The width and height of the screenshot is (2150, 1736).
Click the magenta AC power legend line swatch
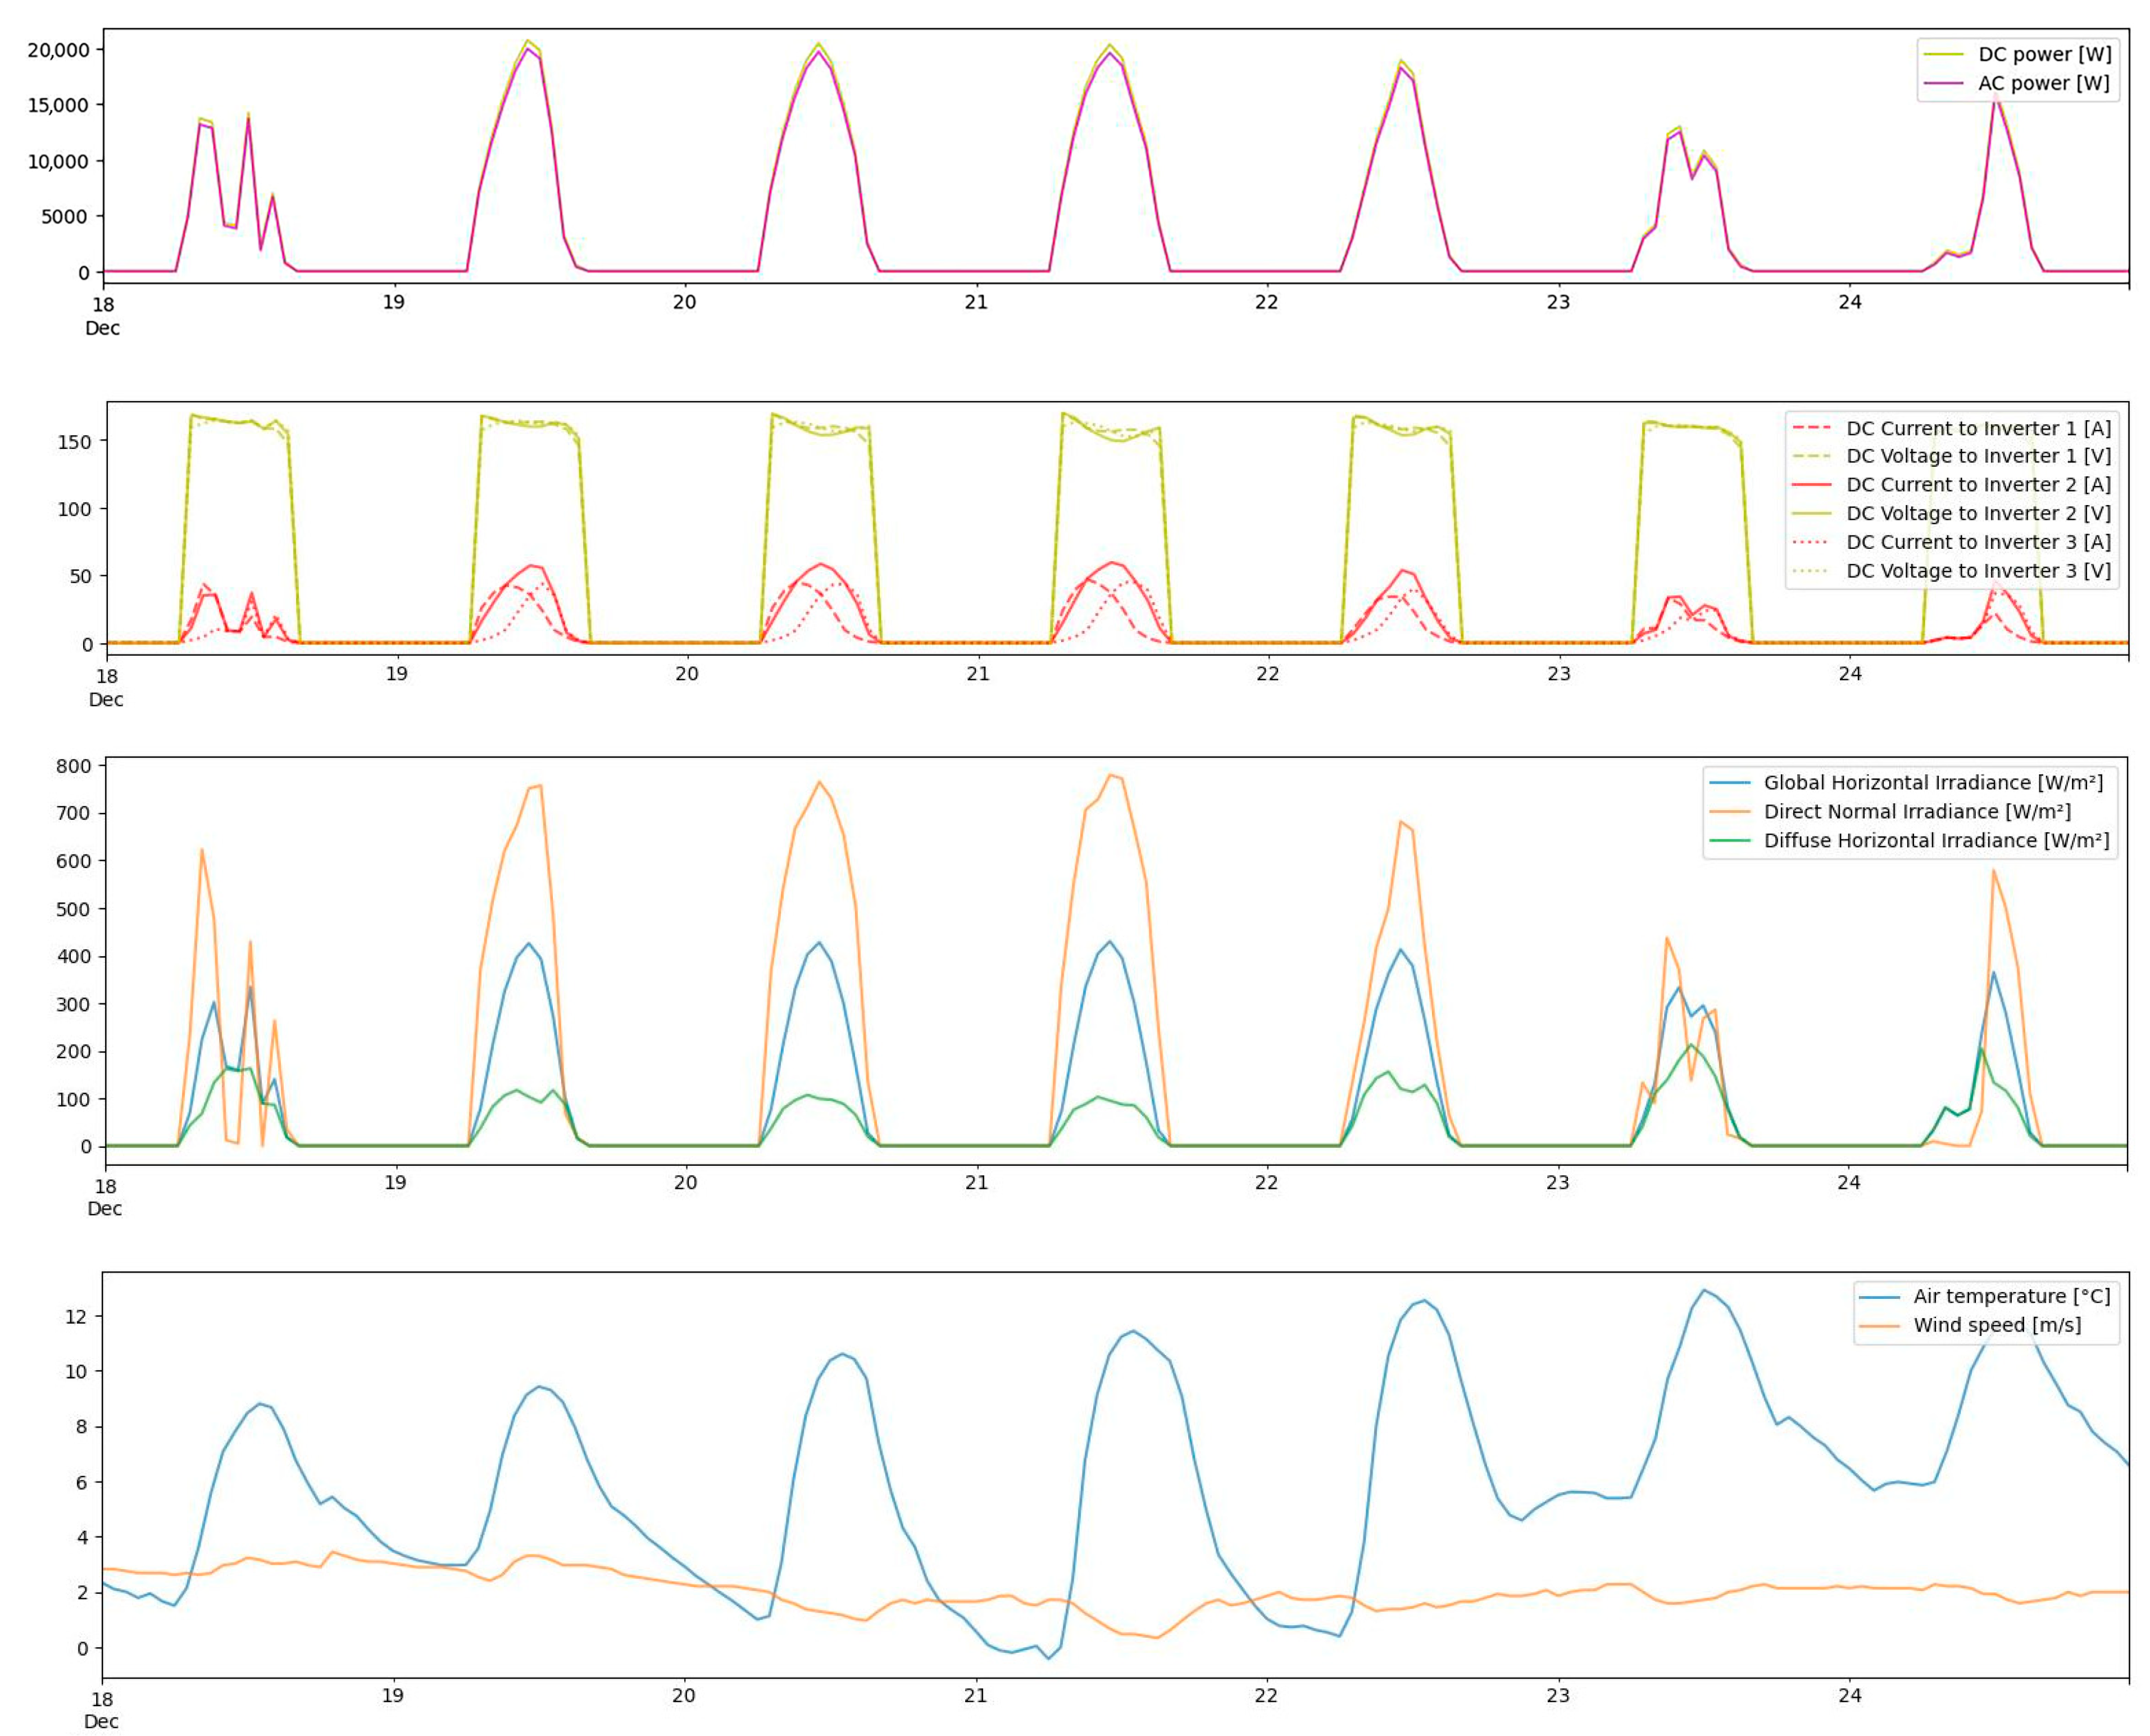click(1943, 84)
